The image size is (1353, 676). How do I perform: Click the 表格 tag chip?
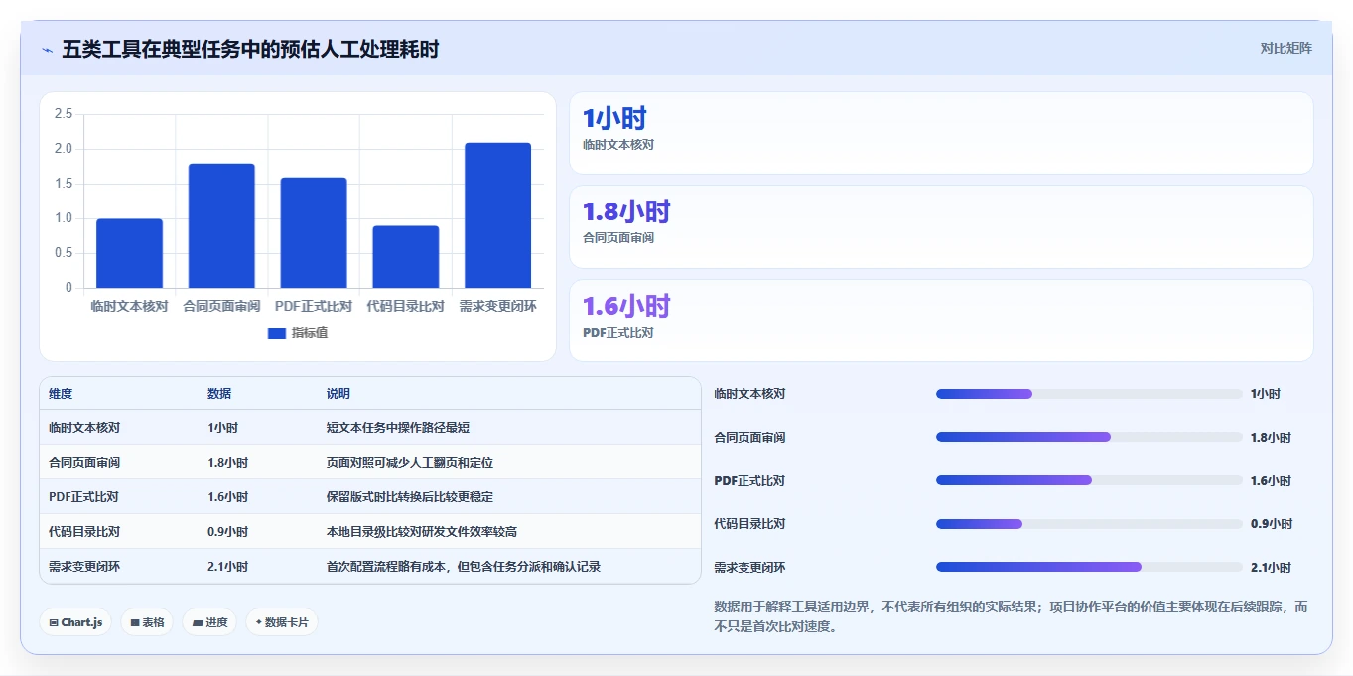(147, 622)
